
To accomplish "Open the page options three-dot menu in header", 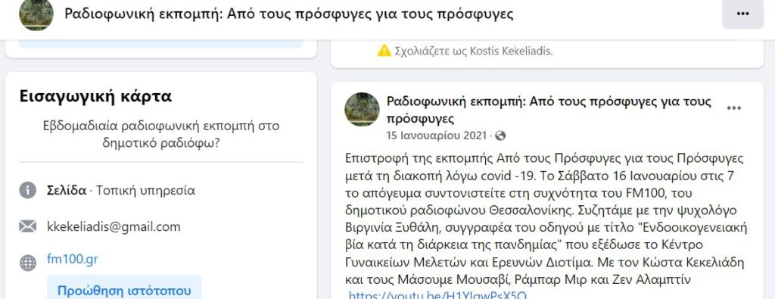I will tap(742, 14).
